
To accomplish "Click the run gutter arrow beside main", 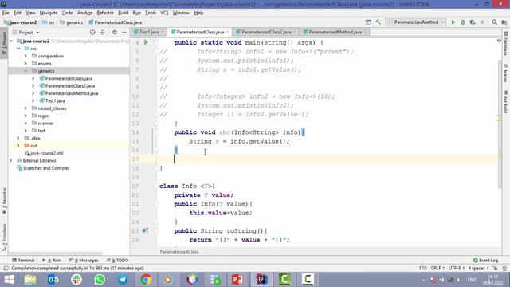I will 146,42.
